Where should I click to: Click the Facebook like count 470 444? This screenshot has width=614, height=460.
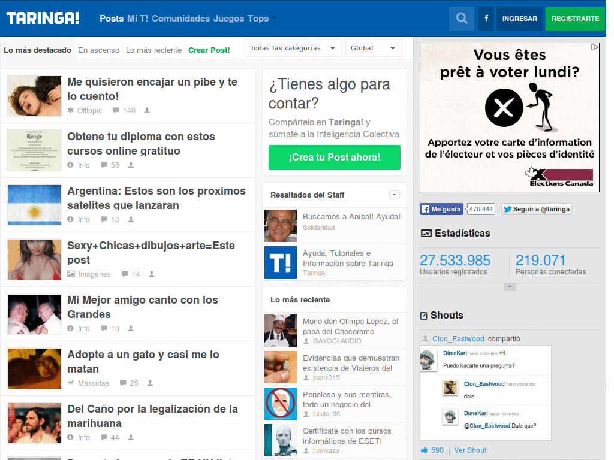(481, 209)
